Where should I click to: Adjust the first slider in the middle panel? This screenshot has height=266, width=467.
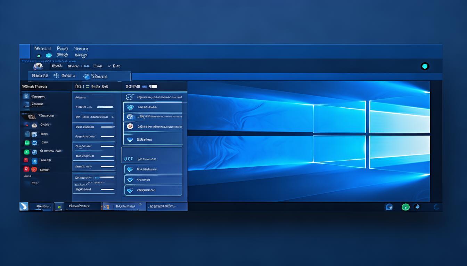(105, 107)
